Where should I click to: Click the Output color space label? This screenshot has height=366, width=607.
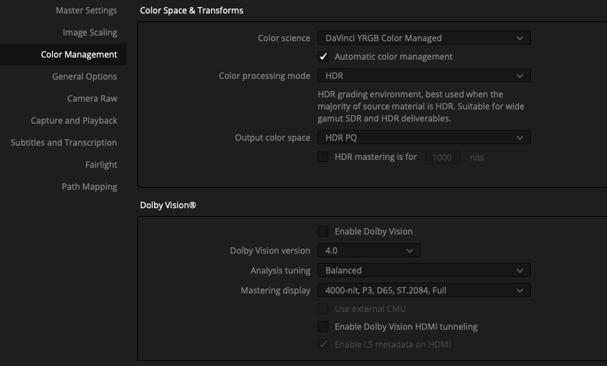tap(272, 137)
